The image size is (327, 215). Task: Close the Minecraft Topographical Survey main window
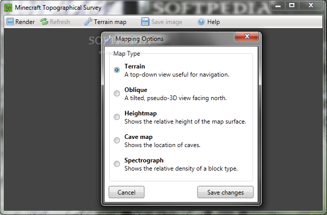311,6
